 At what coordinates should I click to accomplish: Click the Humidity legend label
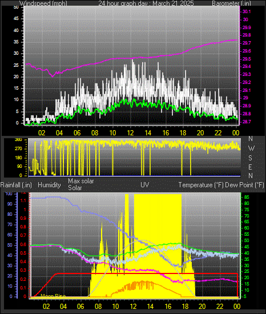[49, 185]
